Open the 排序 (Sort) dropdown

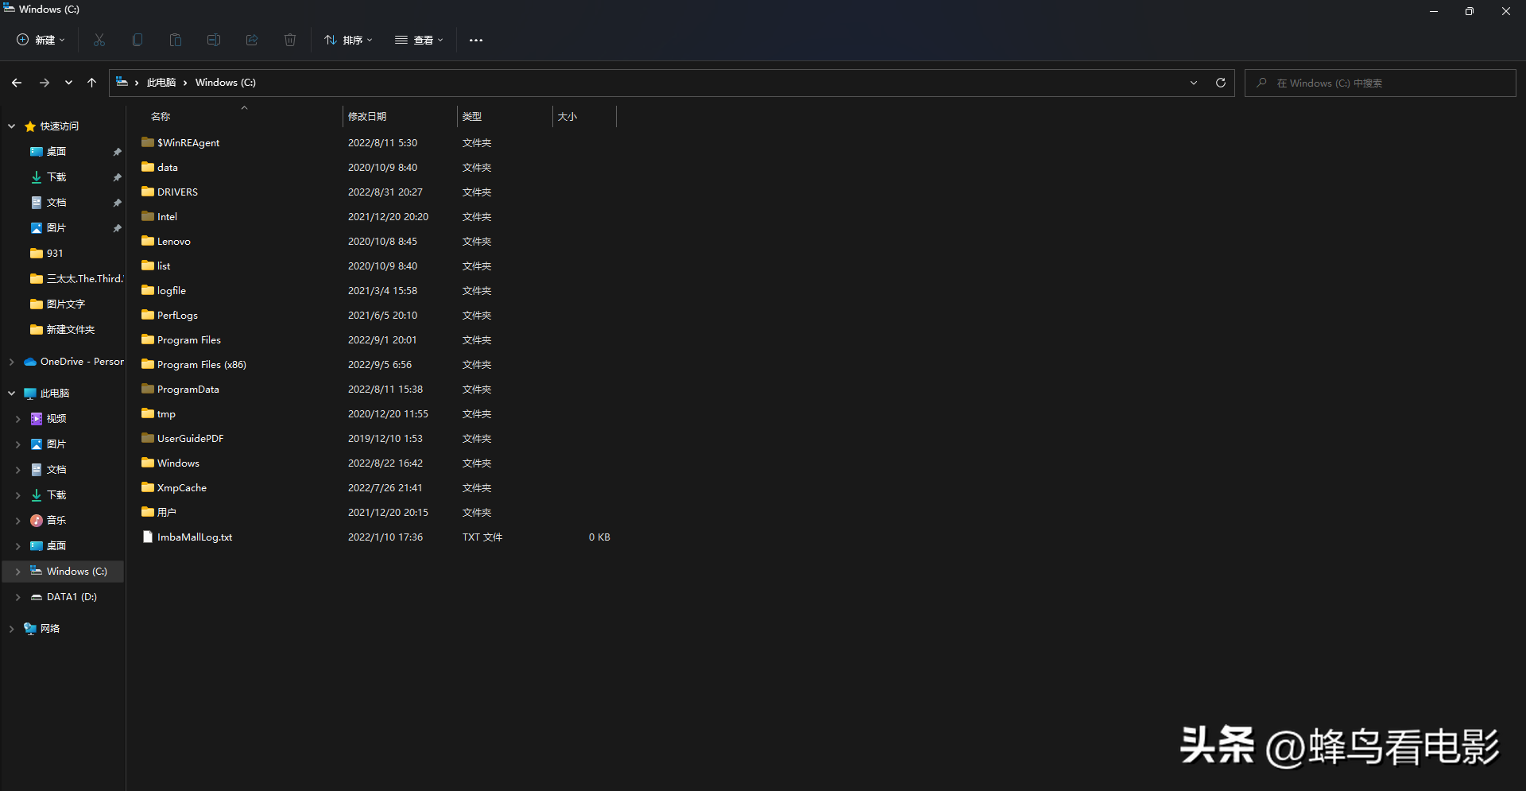(x=349, y=40)
